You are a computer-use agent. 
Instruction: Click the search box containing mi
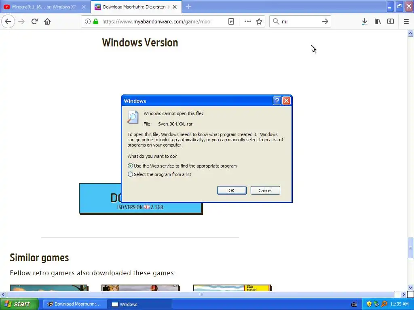pyautogui.click(x=300, y=21)
